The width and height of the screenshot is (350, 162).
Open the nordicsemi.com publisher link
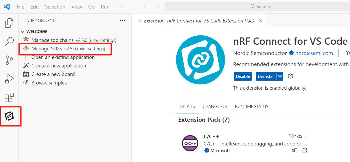314,53
